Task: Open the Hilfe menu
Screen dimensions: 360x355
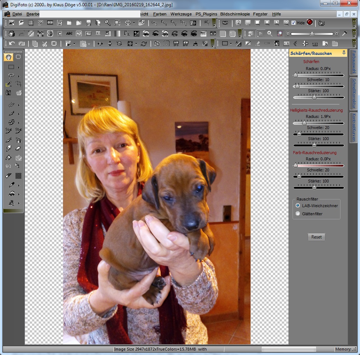Action: pyautogui.click(x=276, y=14)
